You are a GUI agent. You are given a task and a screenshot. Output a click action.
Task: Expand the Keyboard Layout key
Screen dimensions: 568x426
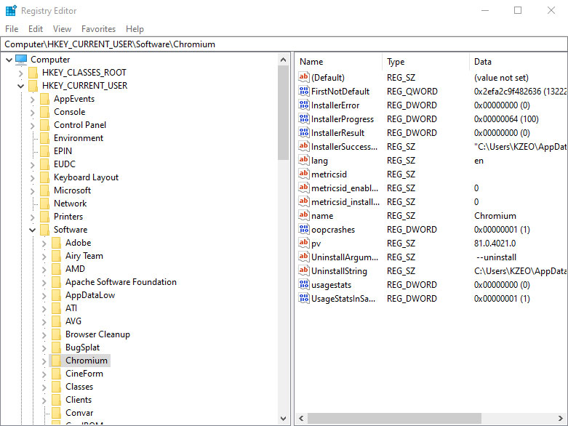(x=32, y=177)
